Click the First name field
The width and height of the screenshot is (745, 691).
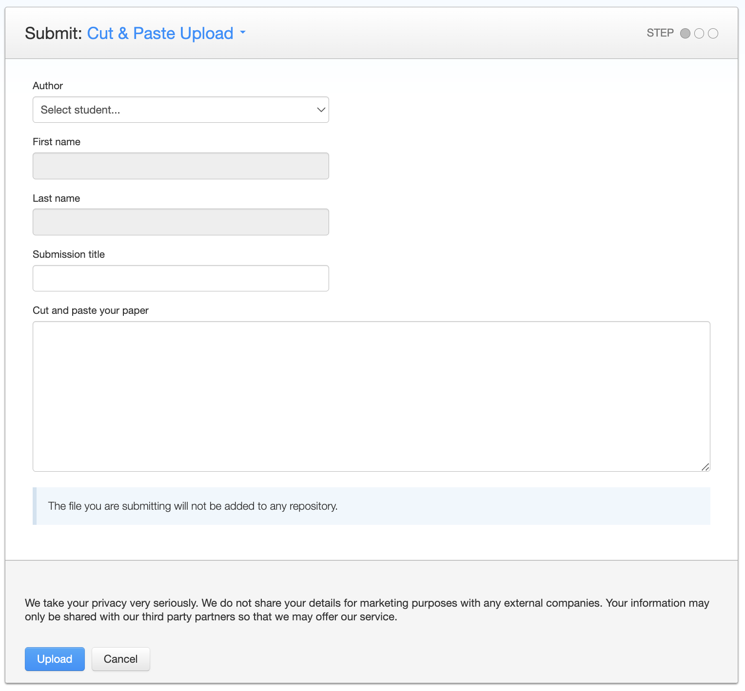(181, 166)
